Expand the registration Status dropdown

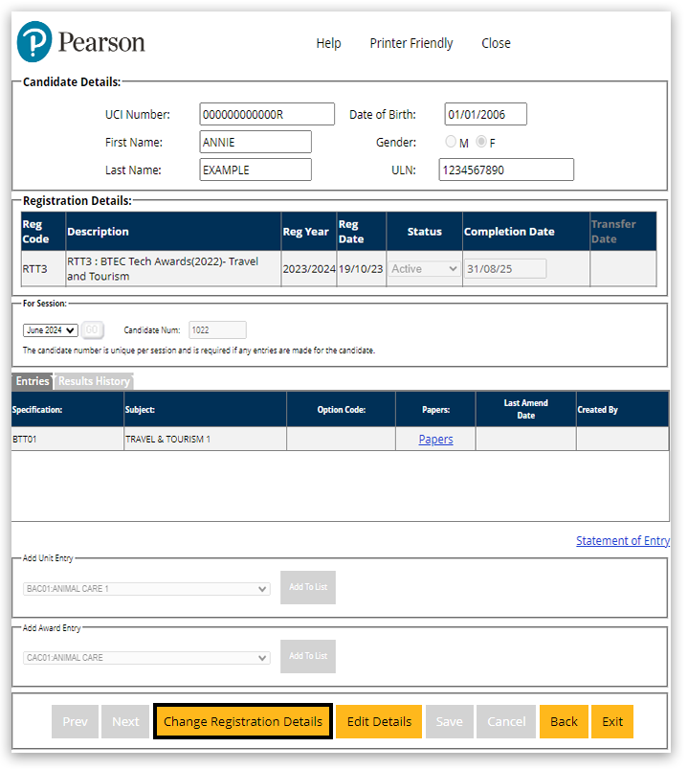coord(425,269)
